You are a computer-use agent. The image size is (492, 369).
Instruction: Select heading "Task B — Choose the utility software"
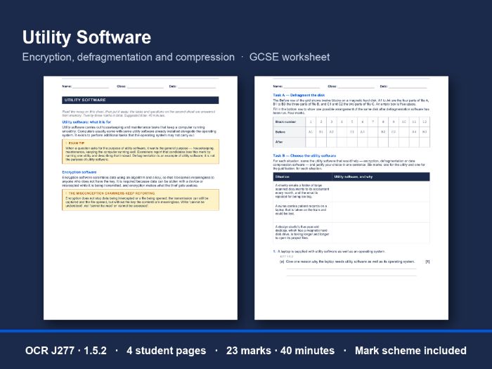point(304,155)
